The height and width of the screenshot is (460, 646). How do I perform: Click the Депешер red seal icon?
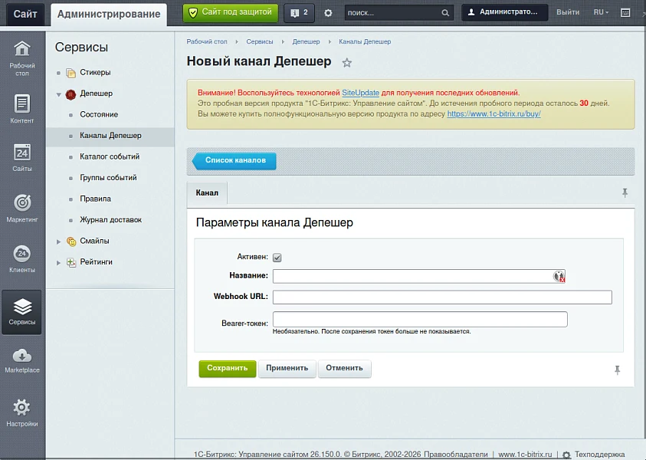click(x=71, y=94)
